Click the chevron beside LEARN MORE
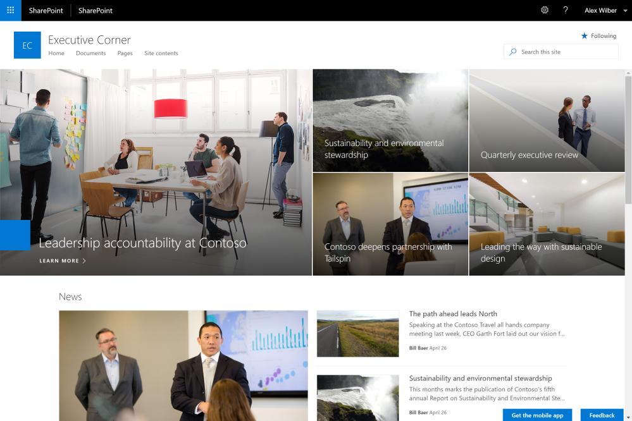This screenshot has width=632, height=421. pyautogui.click(x=84, y=260)
